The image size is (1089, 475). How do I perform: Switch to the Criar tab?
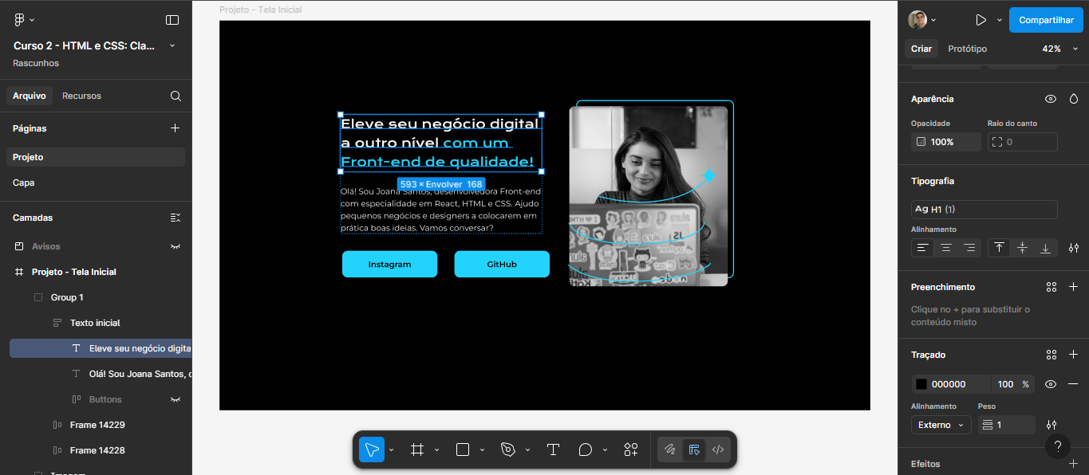921,49
